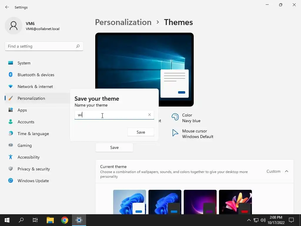The image size is (301, 226).
Task: Click the System monitor icon in sidebar
Action: 11,63
